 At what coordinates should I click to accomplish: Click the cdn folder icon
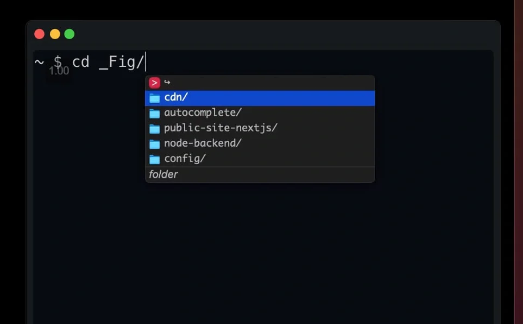[155, 98]
